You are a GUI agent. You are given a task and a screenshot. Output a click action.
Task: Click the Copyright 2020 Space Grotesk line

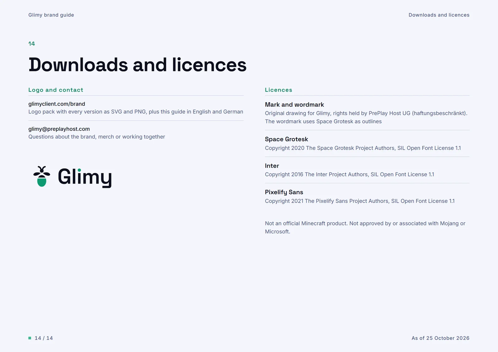[363, 148]
